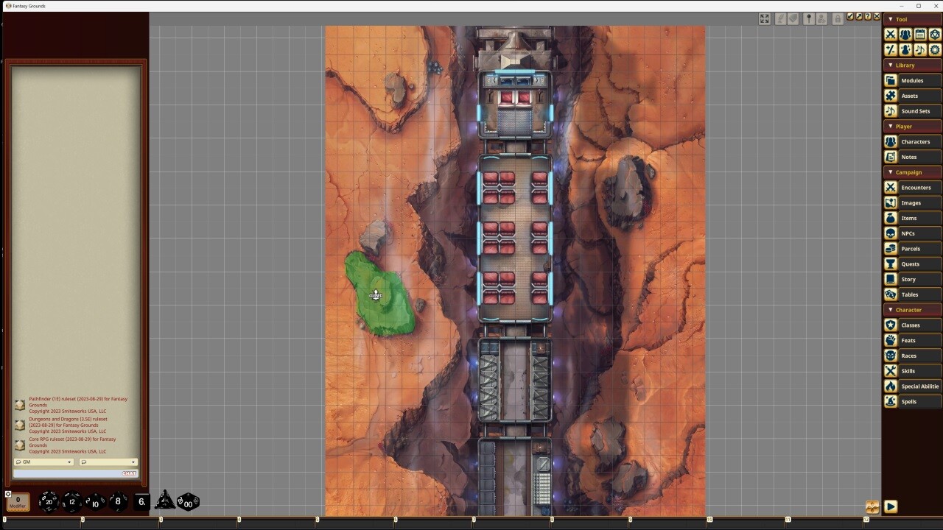Roll the d20 die in the dice tray
Image resolution: width=943 pixels, height=530 pixels.
[48, 501]
